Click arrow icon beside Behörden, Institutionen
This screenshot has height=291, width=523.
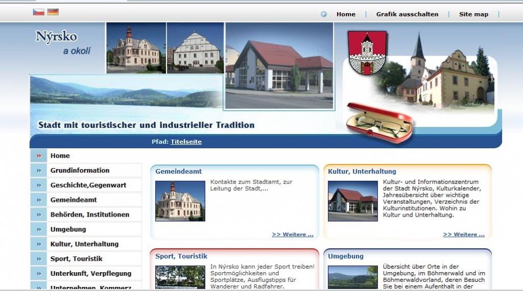click(x=39, y=215)
